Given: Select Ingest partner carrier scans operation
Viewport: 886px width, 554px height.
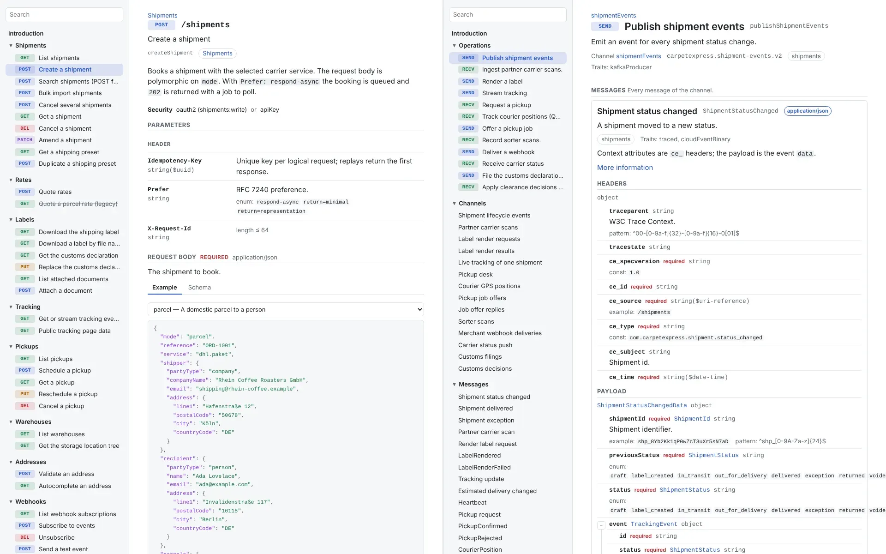Looking at the screenshot, I should (508, 69).
